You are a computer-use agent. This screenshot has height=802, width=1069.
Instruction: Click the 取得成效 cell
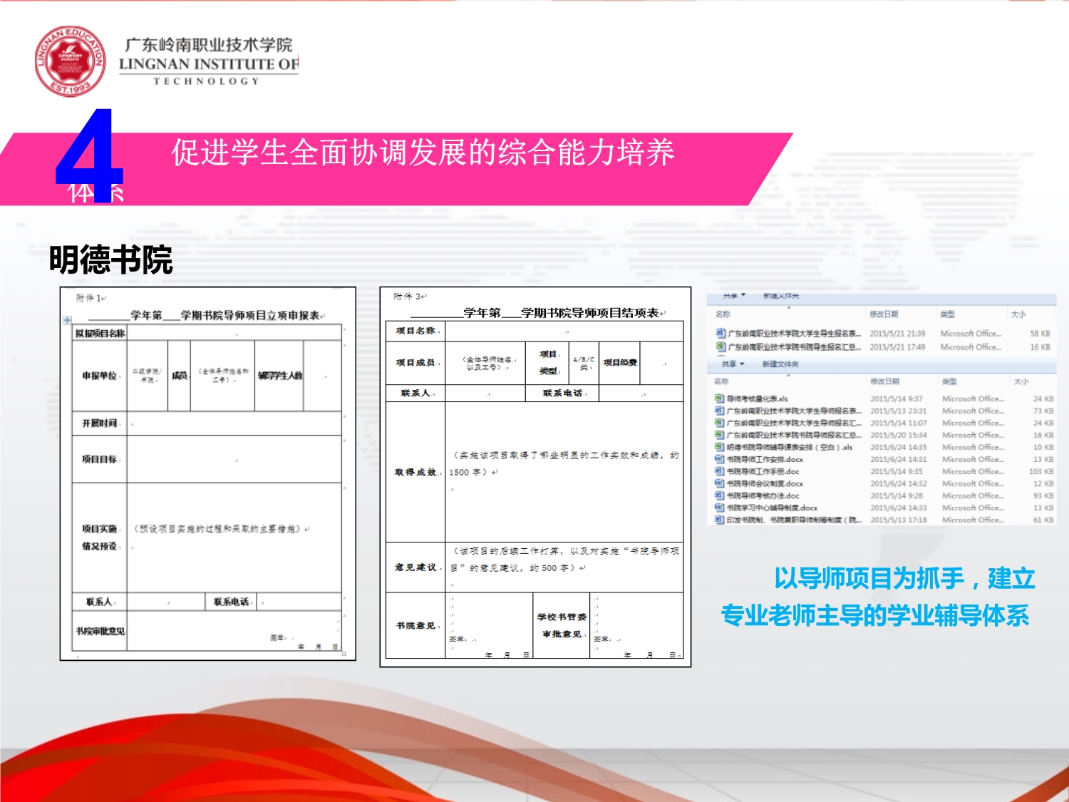[416, 472]
